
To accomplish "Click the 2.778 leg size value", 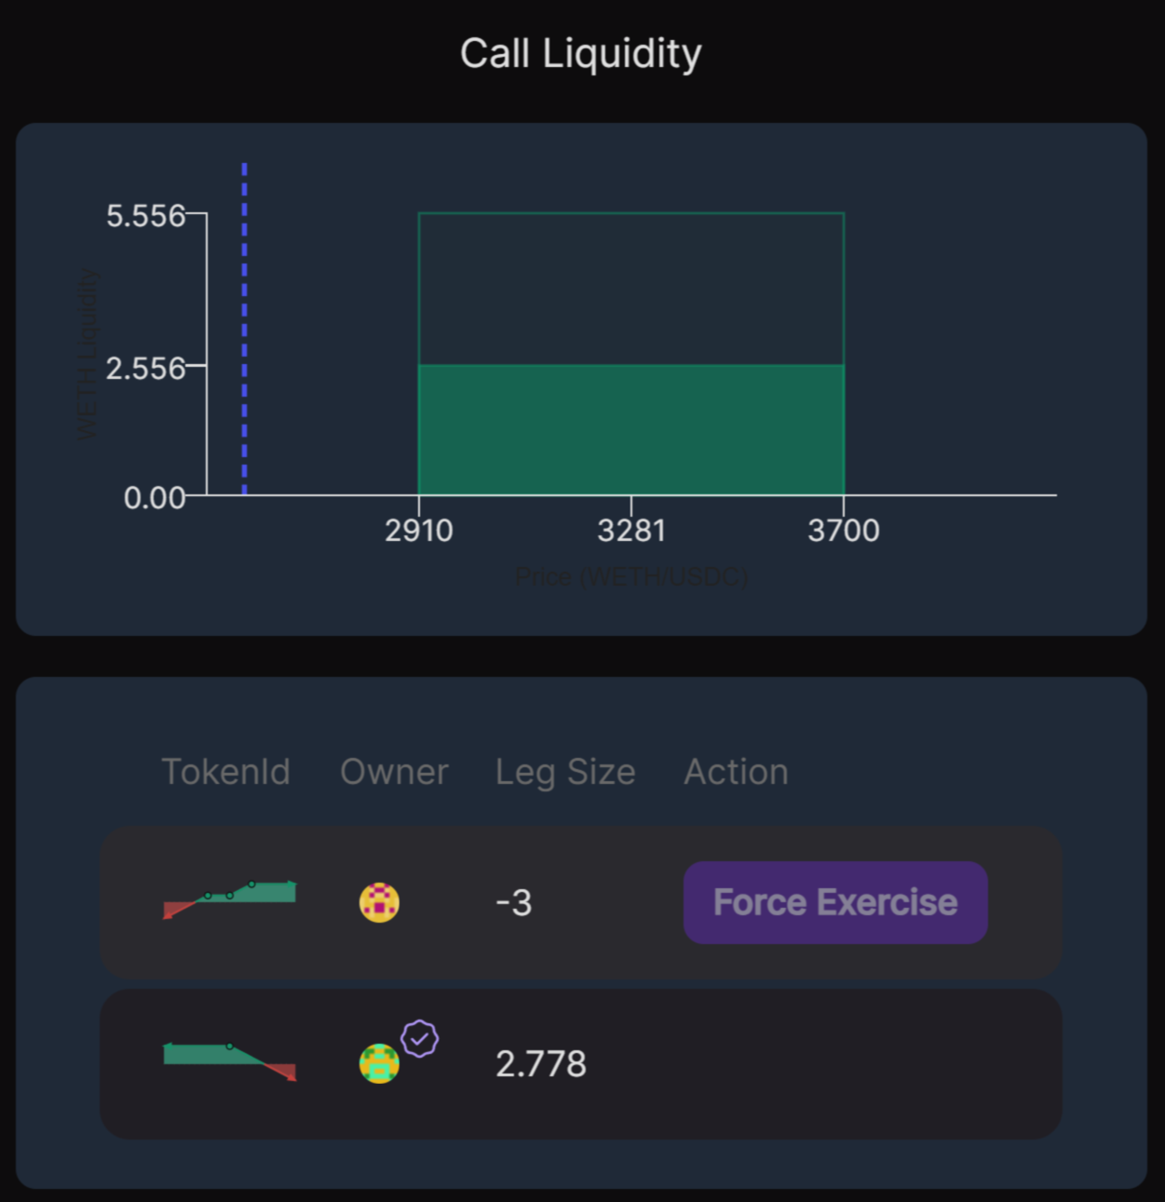I will pos(541,1063).
